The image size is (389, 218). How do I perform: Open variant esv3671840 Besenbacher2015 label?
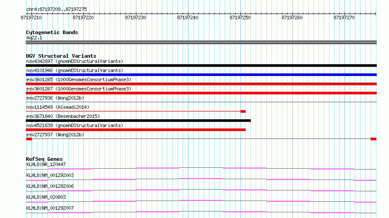[63, 116]
